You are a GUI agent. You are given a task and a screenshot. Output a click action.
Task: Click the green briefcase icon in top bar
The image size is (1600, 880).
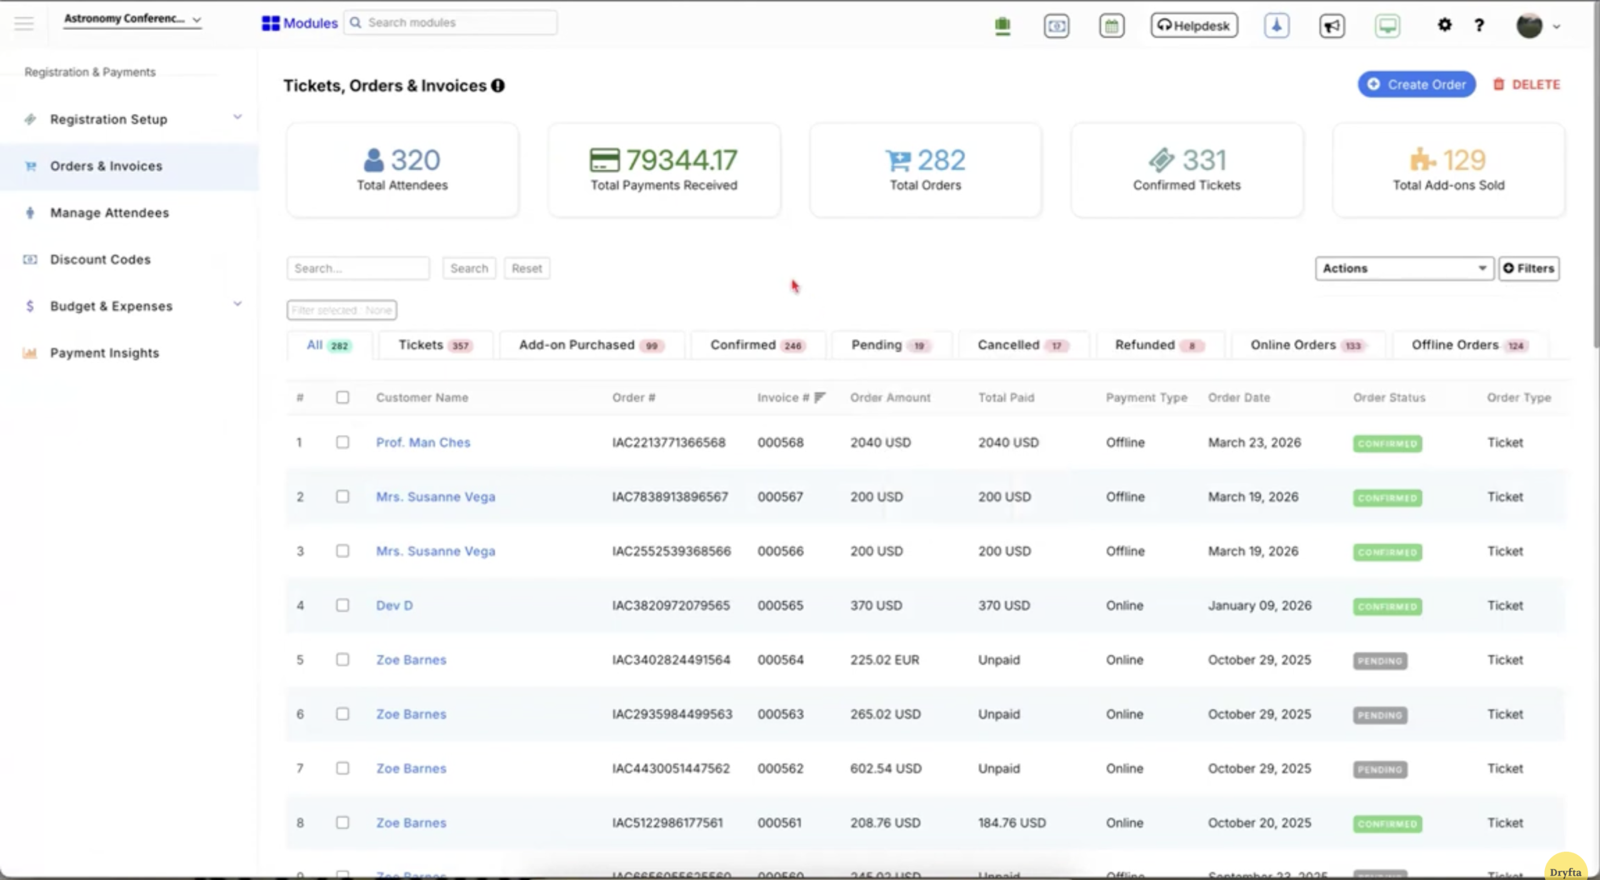[x=1002, y=26]
